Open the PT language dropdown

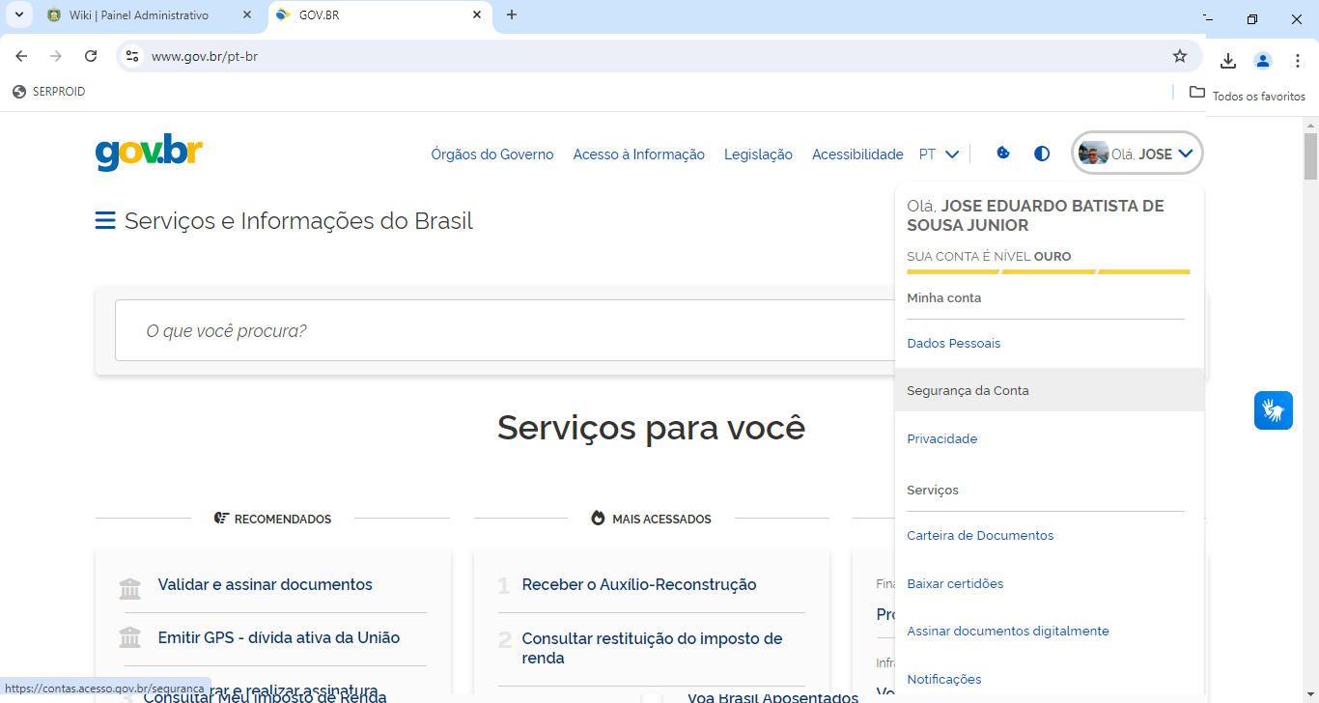click(x=938, y=153)
